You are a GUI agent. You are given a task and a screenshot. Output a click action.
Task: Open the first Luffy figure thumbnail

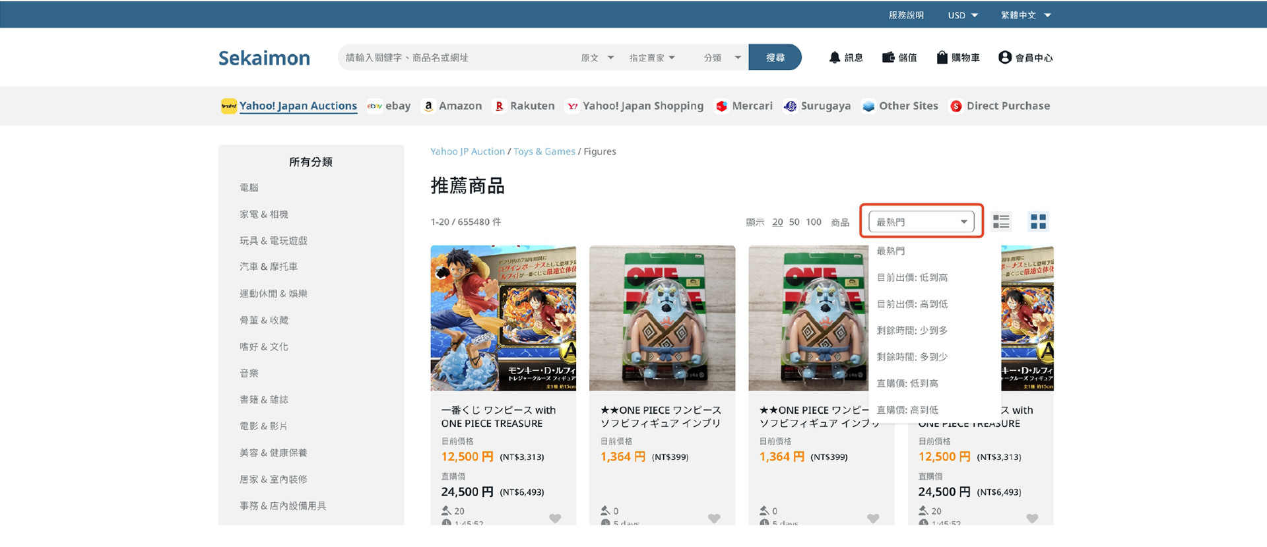tap(503, 318)
